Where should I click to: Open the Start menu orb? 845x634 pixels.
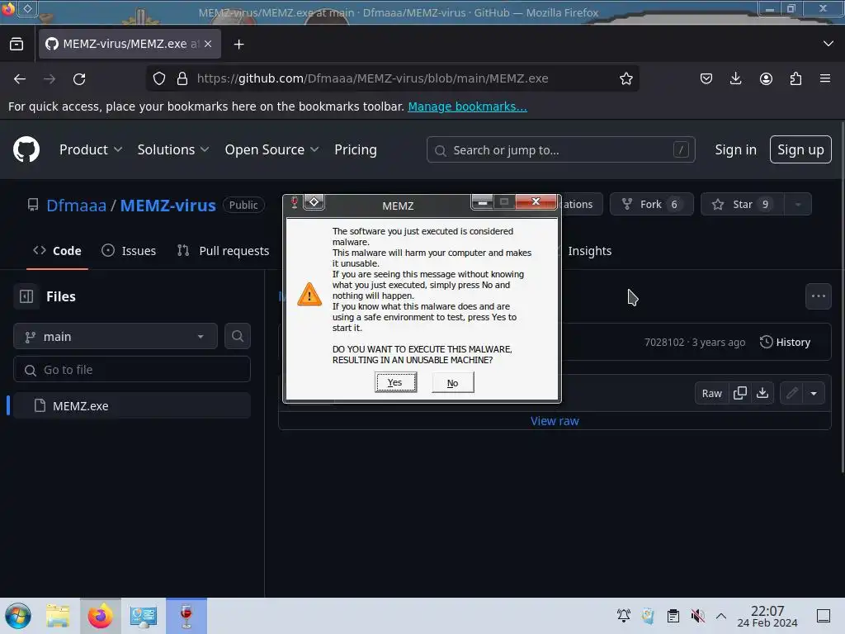coord(18,616)
